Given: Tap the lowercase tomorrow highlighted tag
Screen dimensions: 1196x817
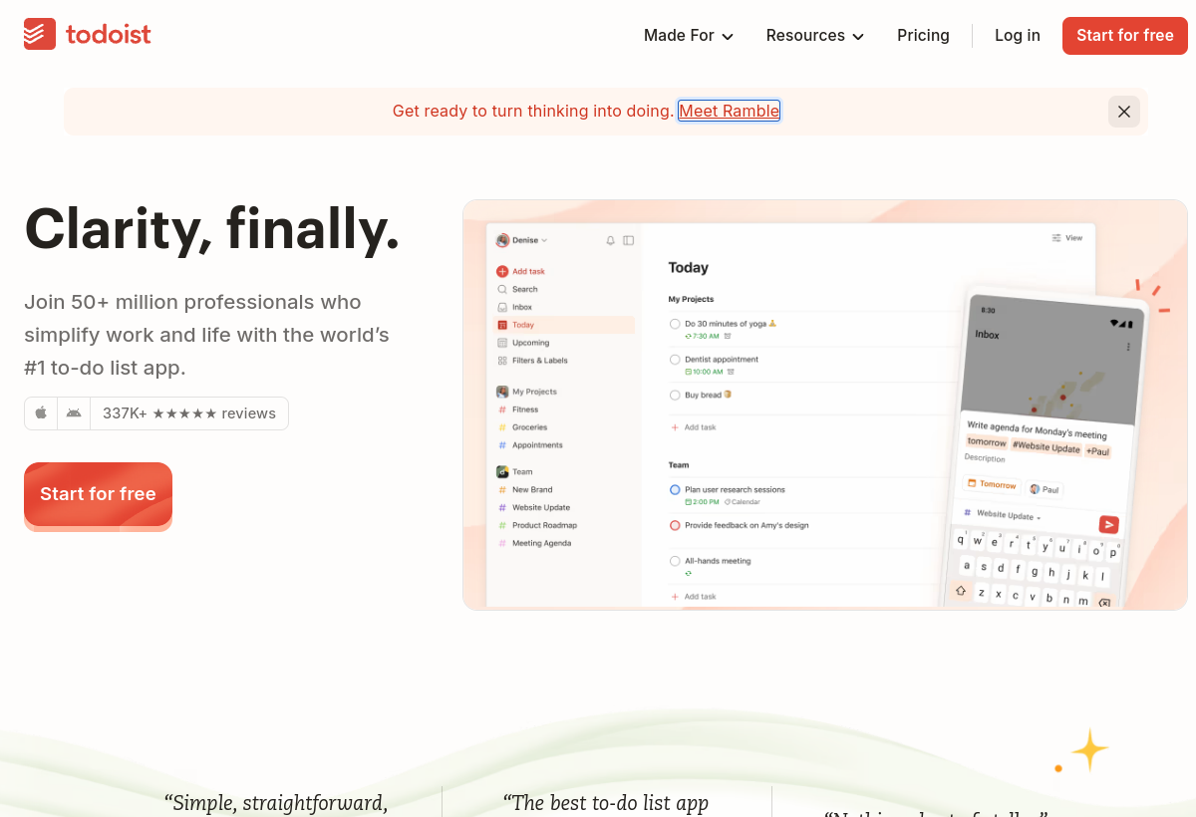Looking at the screenshot, I should [x=987, y=442].
